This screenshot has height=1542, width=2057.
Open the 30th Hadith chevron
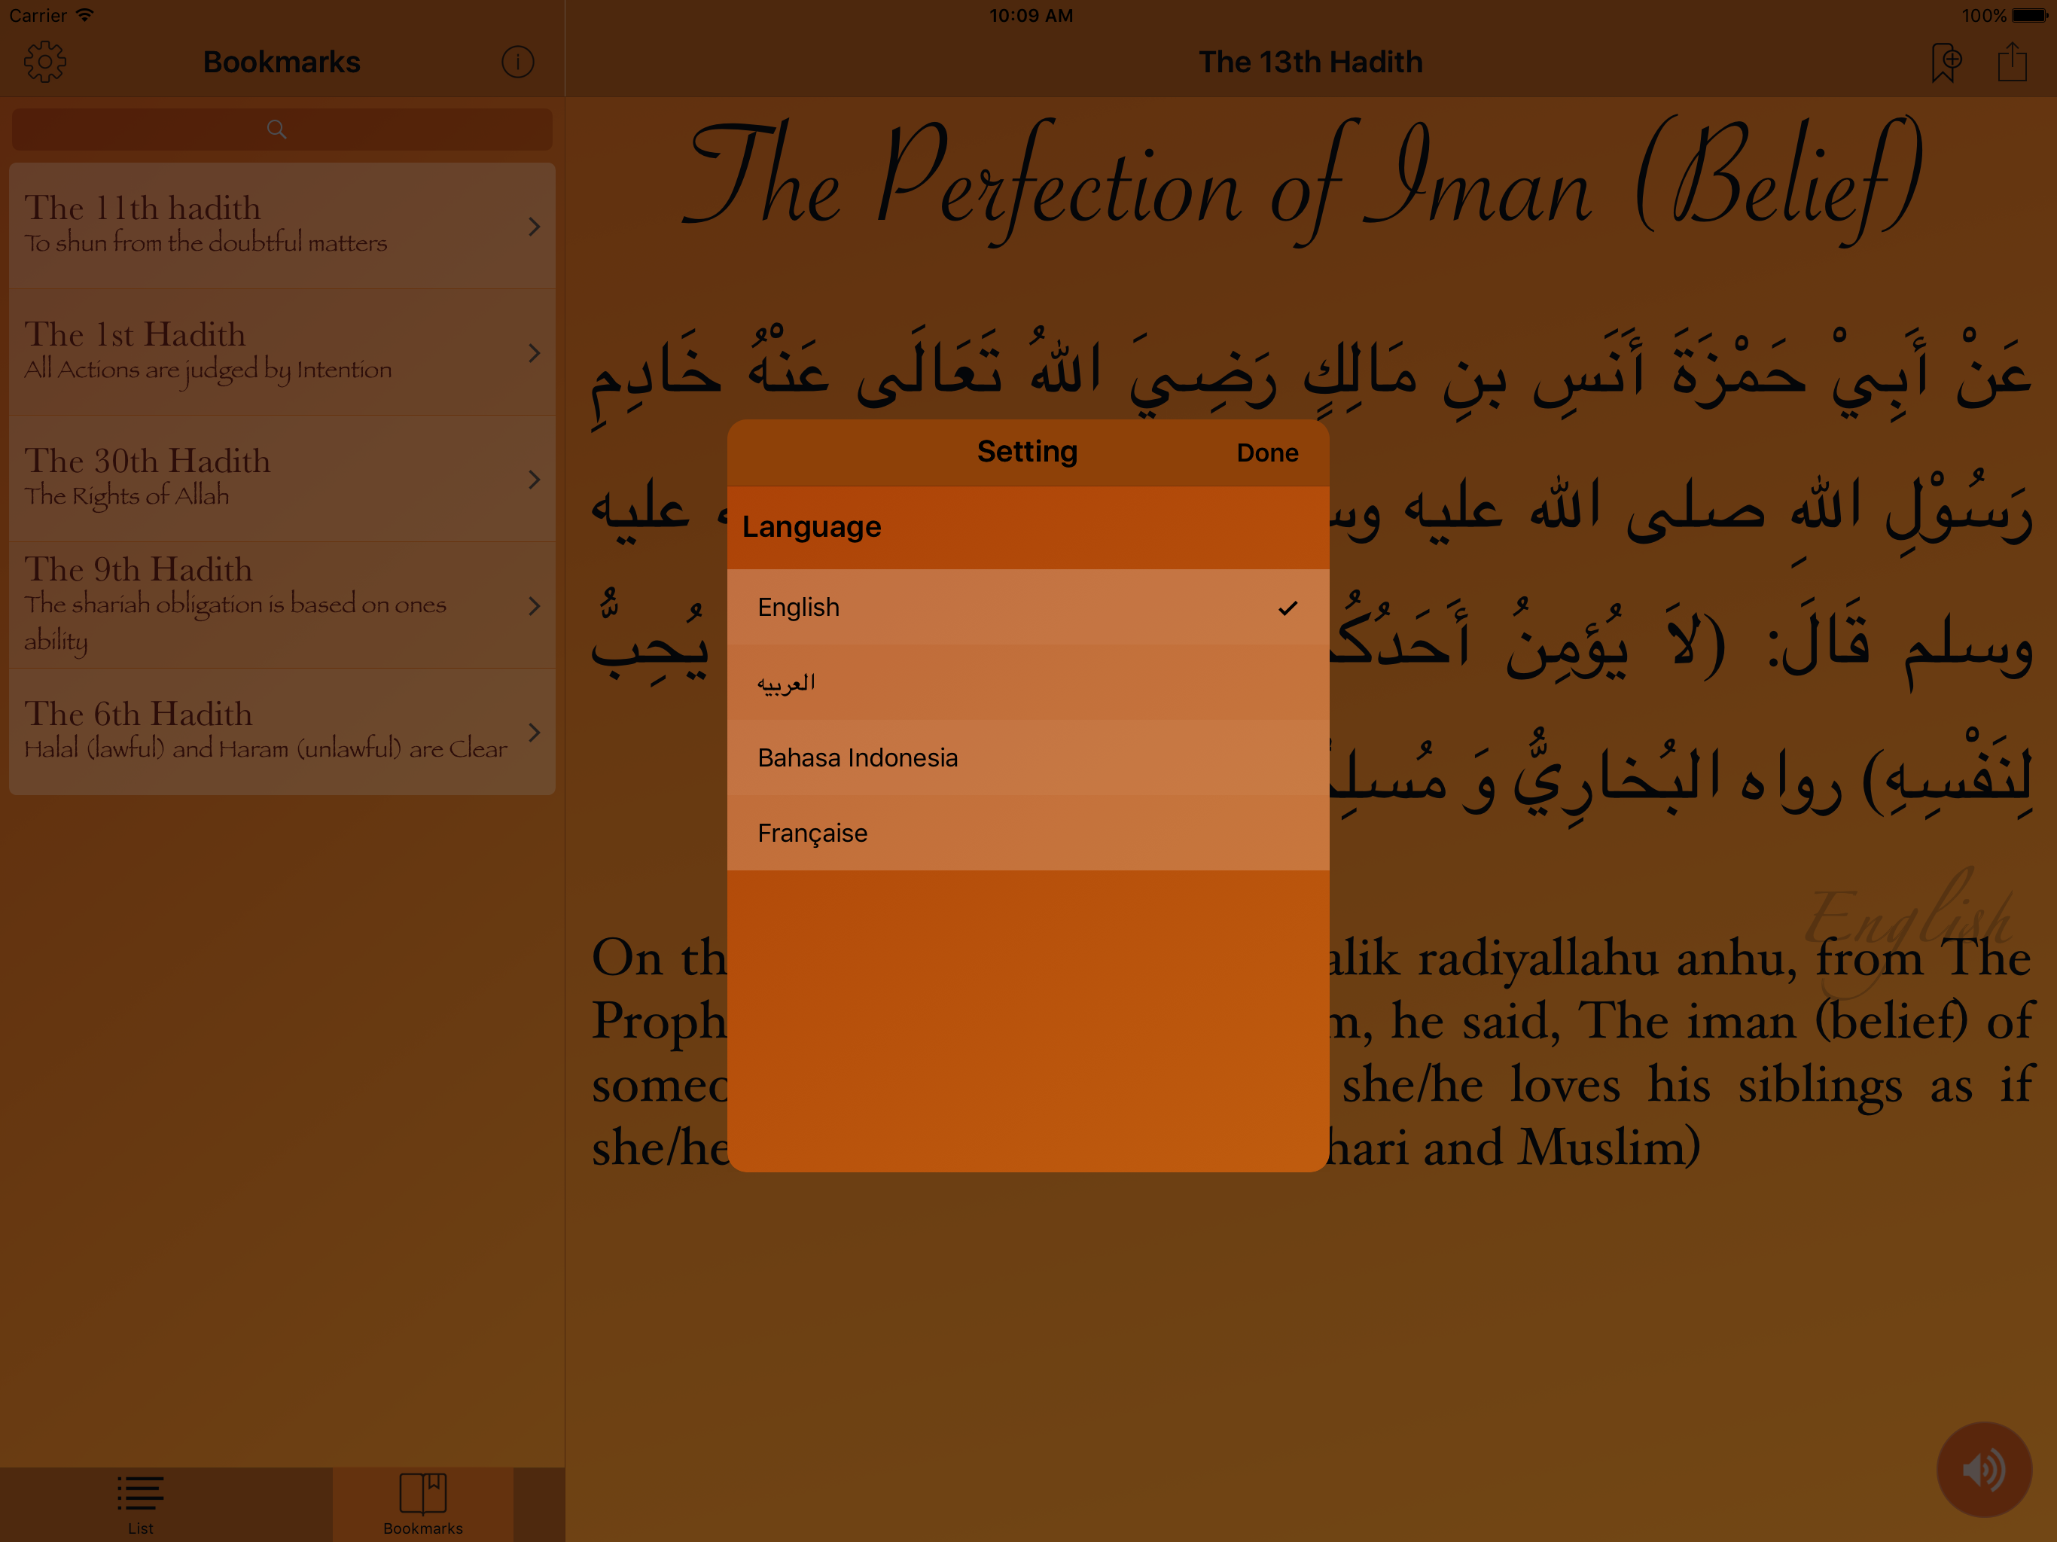tap(534, 479)
